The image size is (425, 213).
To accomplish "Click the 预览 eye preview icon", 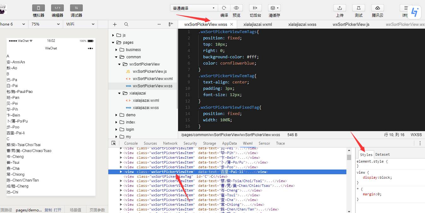I will [x=236, y=8].
